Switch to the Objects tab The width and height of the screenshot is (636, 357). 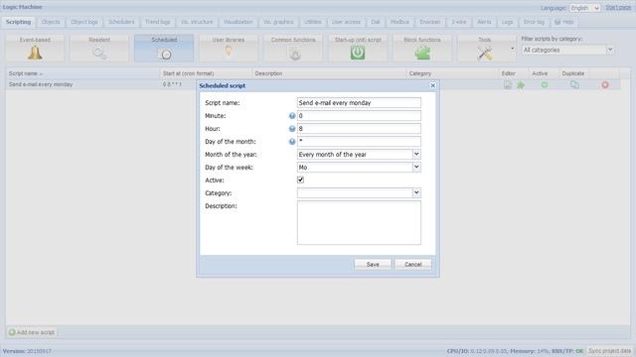point(51,22)
